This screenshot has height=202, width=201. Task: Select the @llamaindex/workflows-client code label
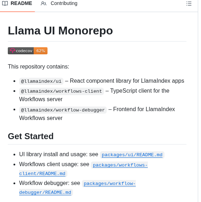pyautogui.click(x=61, y=91)
